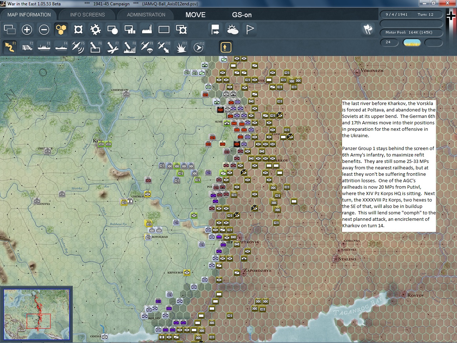Minimize the War in the East window
Screen dimensions: 457x343
[x=424, y=3]
